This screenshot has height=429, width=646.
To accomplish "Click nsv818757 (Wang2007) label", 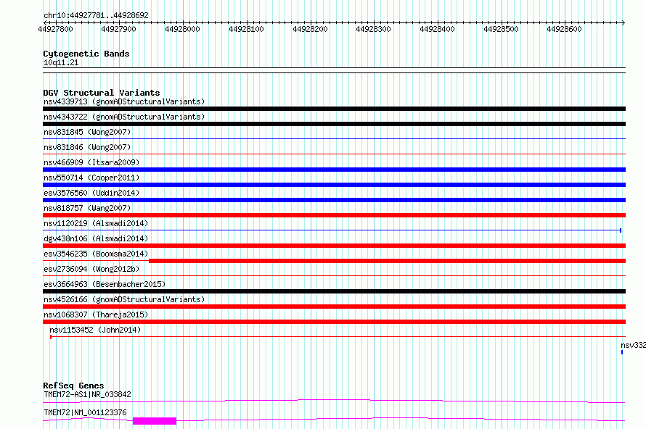I will [87, 208].
